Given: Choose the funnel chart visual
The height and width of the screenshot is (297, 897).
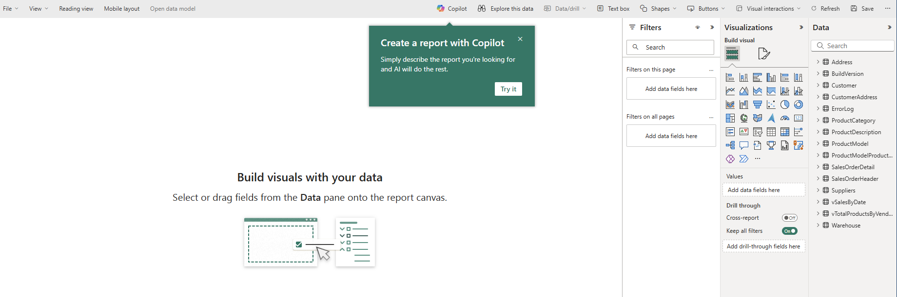Looking at the screenshot, I should click(757, 105).
